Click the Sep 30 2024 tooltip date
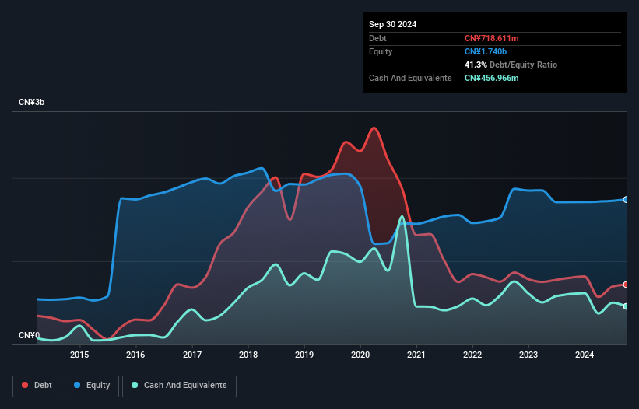This screenshot has height=409, width=639. click(393, 24)
